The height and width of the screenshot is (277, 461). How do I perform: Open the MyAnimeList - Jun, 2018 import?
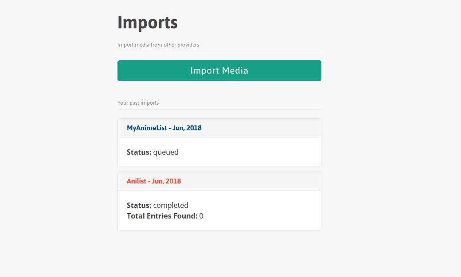coord(164,128)
